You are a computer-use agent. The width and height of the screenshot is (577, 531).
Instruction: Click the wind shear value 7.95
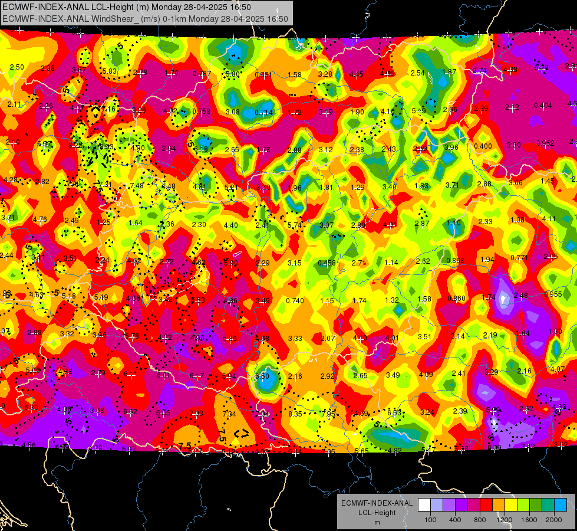click(328, 414)
